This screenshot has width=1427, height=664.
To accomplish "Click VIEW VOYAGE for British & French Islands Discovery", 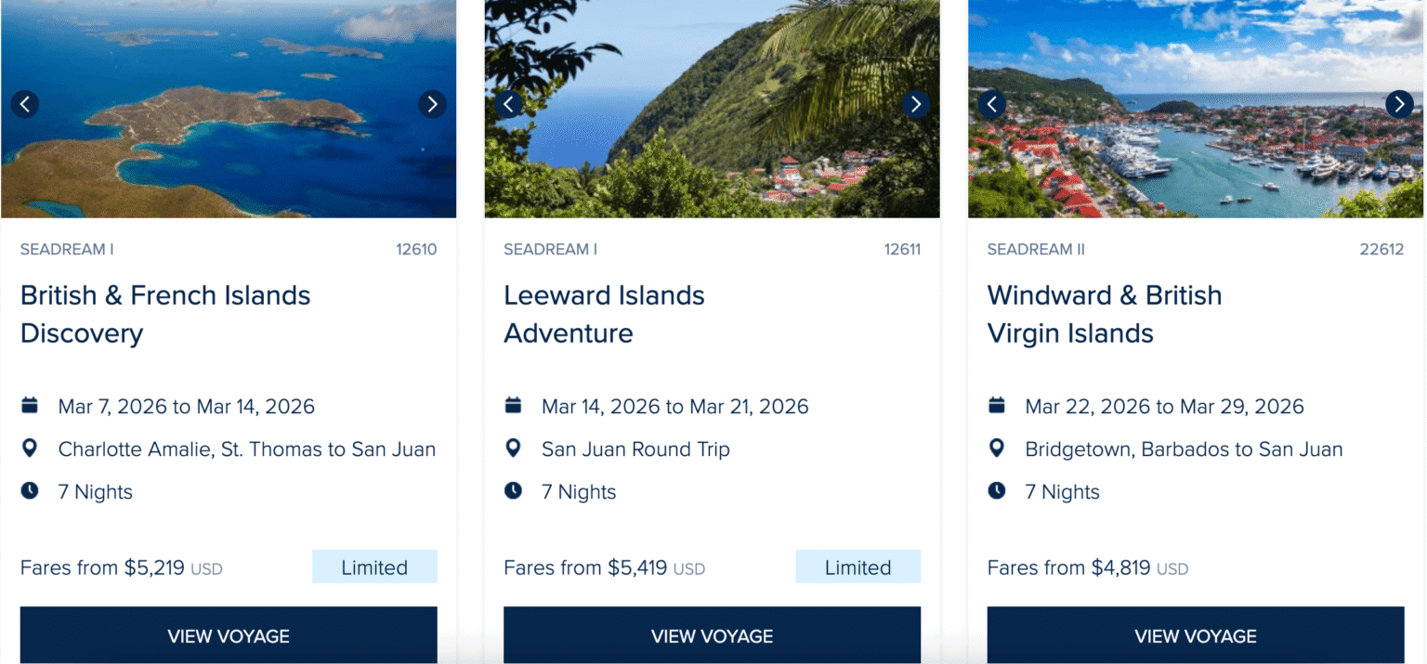I will point(228,635).
